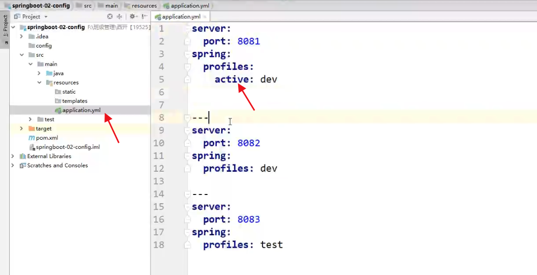Collapse the resources folder arrow

pos(39,82)
